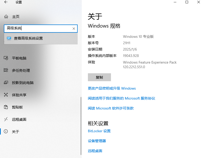This screenshot has height=158, width=204.
Task: Select 平板电脑 in the sidebar
Action: tap(19, 58)
